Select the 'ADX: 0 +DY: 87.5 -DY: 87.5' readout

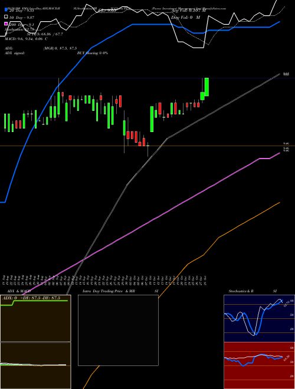point(31,298)
